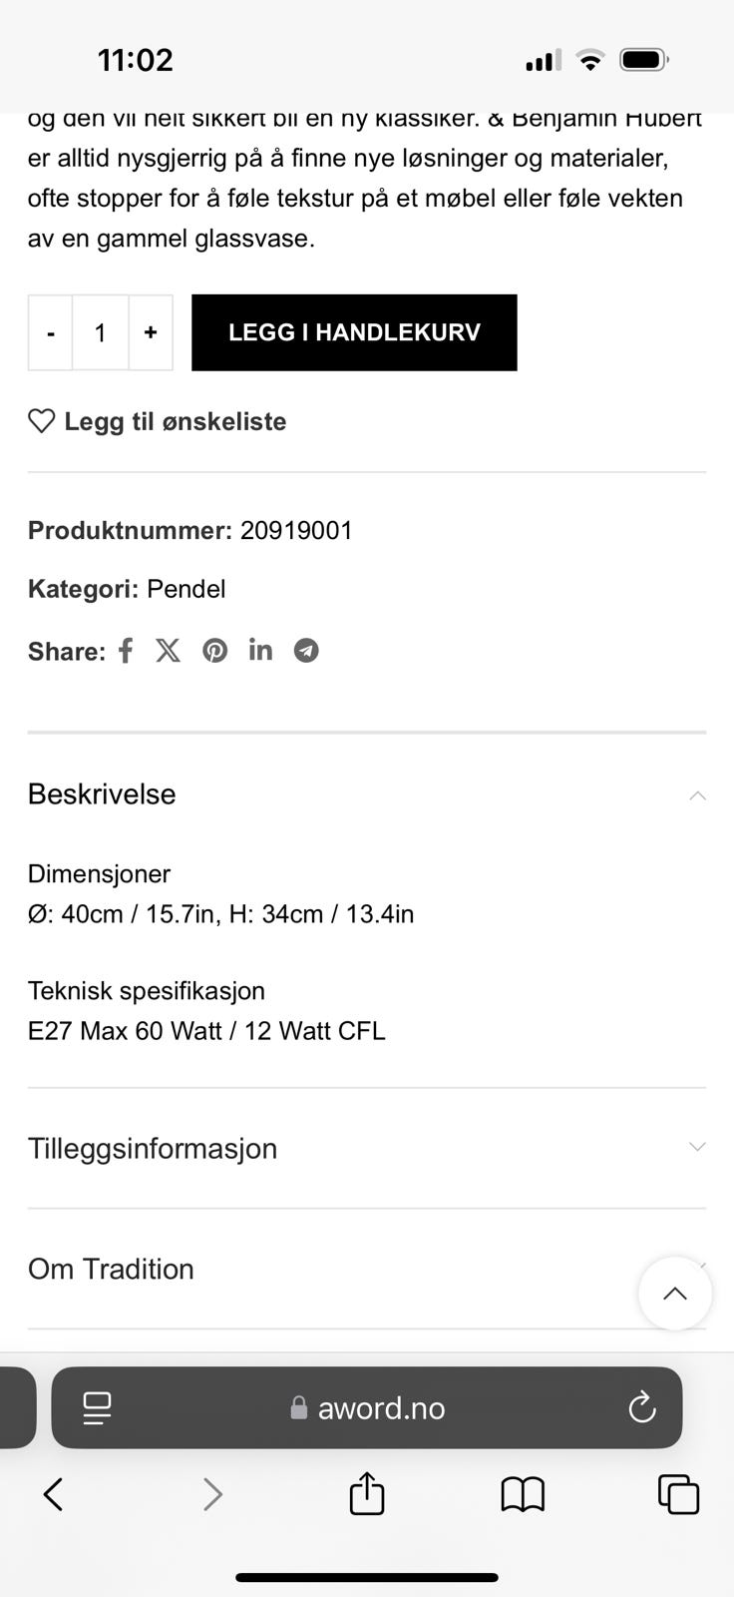Collapse the Beskrivelse section
Screen dimensions: 734x1597
pyautogui.click(x=697, y=795)
